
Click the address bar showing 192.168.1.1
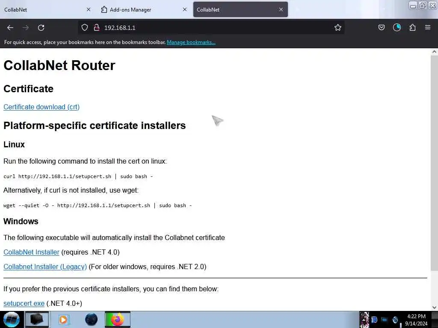pos(211,27)
